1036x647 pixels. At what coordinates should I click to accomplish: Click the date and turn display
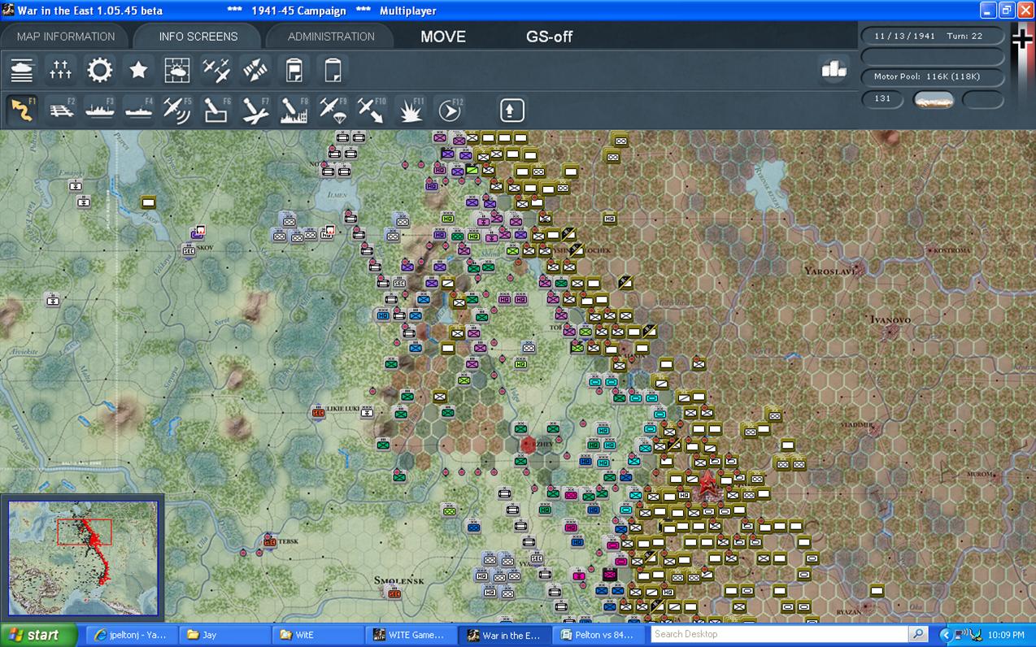point(933,36)
